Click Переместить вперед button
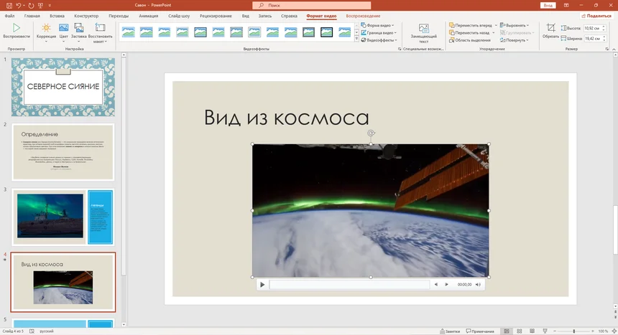The height and width of the screenshot is (335, 618). 471,25
